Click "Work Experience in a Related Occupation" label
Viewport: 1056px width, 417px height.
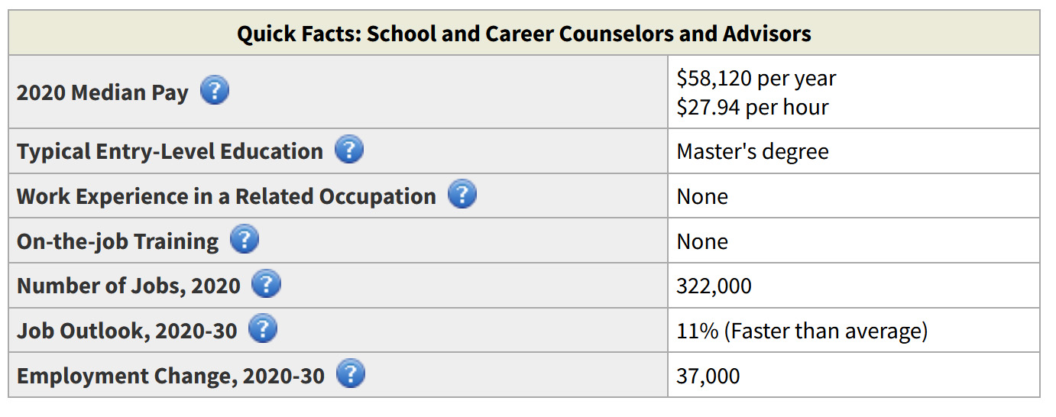[226, 196]
